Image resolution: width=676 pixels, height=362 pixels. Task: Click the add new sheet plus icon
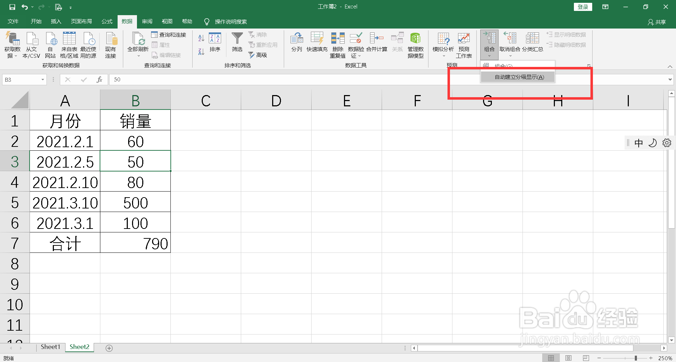pos(109,348)
